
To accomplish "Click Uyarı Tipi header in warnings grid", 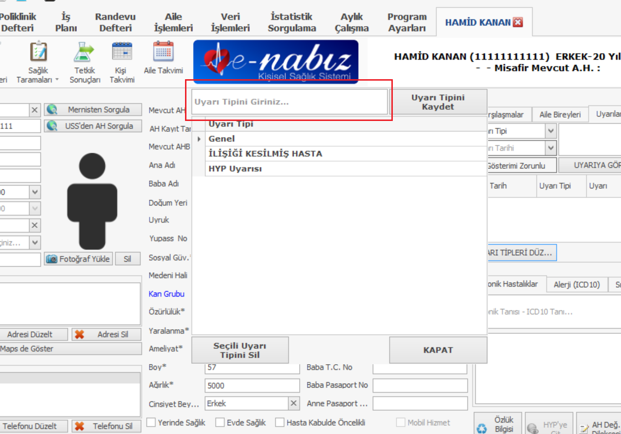I will [561, 186].
